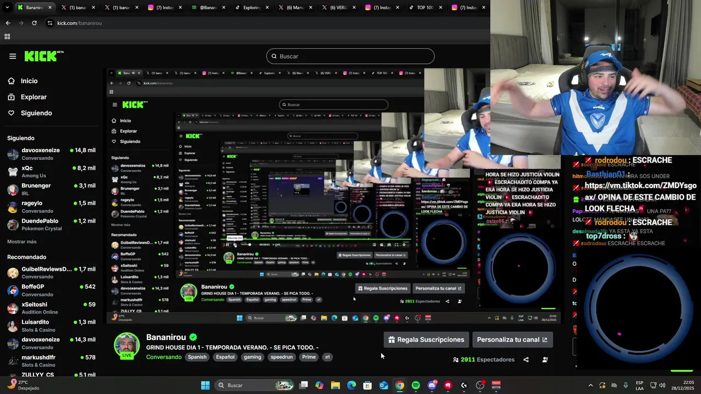Reload the kick.com page
Viewport: 701px width, 394px height.
[34, 23]
